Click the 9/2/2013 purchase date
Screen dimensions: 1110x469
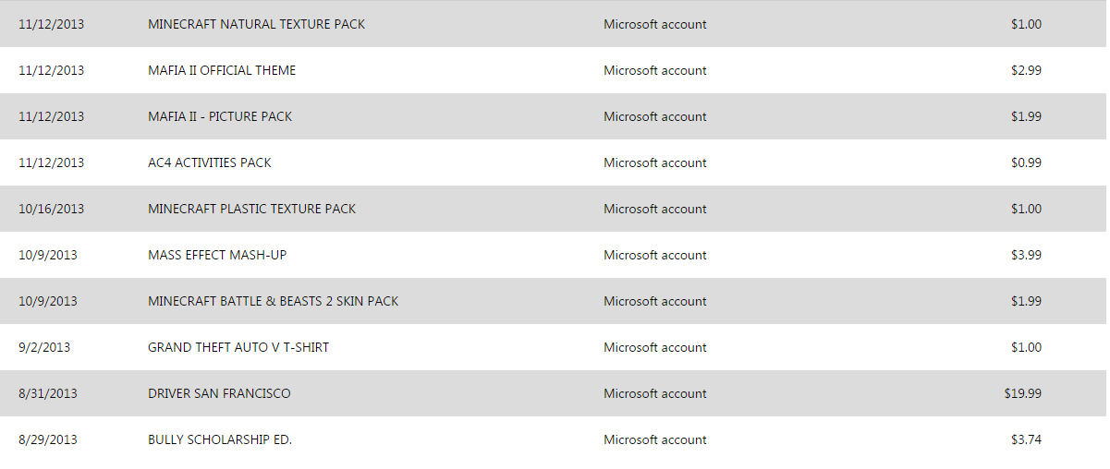44,347
